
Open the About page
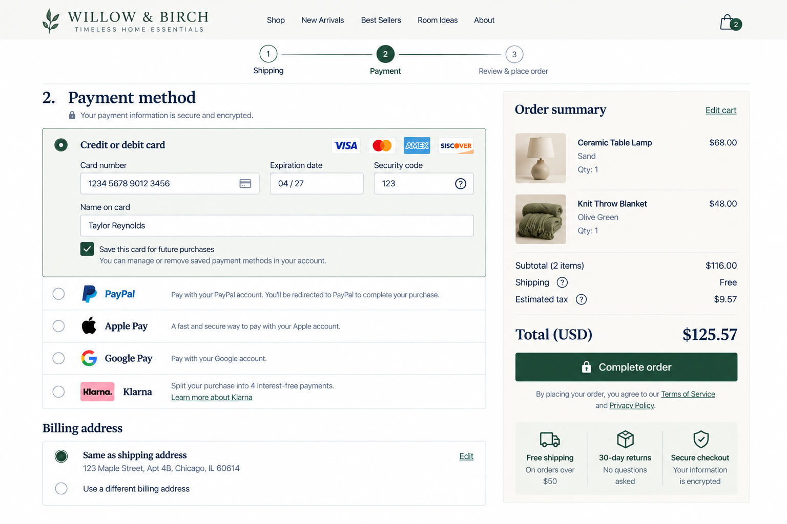click(484, 20)
